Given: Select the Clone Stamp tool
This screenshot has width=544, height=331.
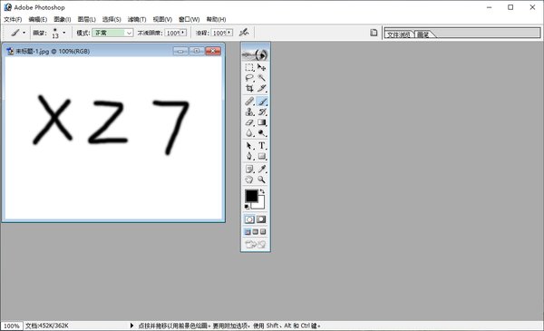Looking at the screenshot, I should pos(249,112).
